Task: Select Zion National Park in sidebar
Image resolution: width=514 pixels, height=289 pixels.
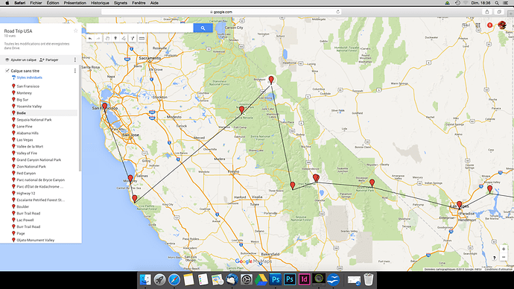Action: 31,166
